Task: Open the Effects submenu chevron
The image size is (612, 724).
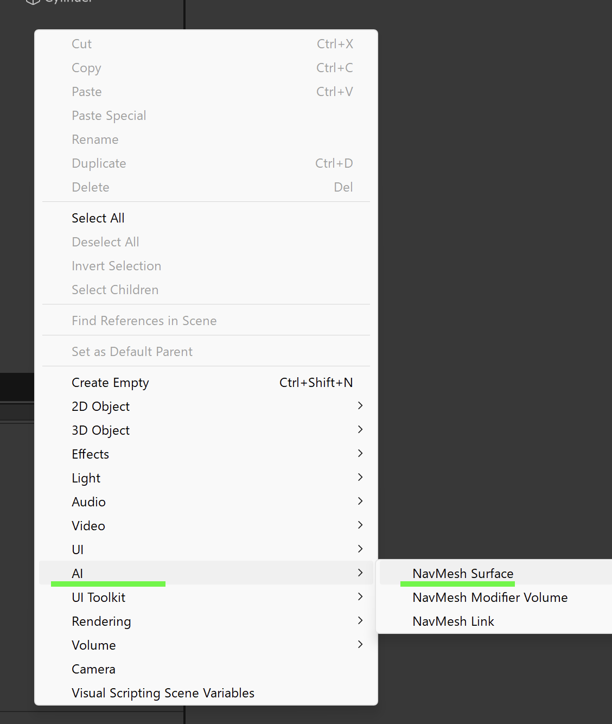Action: [360, 454]
